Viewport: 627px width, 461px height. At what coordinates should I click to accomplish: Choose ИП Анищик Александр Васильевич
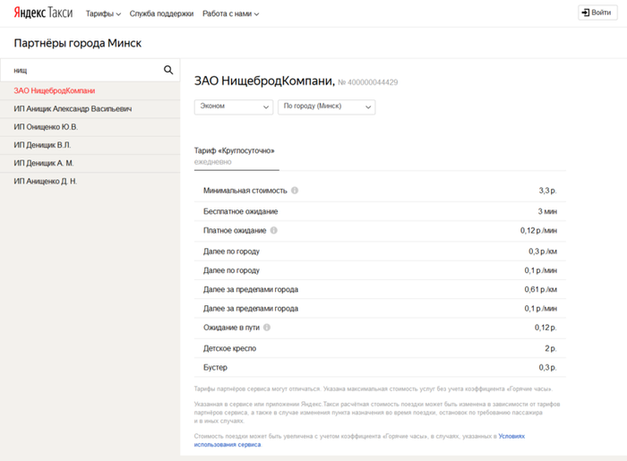(x=73, y=109)
